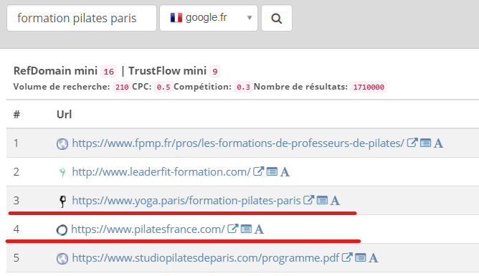Click the Compétition value '0.3'
Screen dimensions: 479x276
click(x=244, y=87)
